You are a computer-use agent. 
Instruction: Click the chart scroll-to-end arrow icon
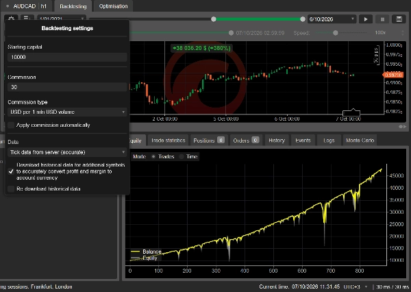click(406, 127)
